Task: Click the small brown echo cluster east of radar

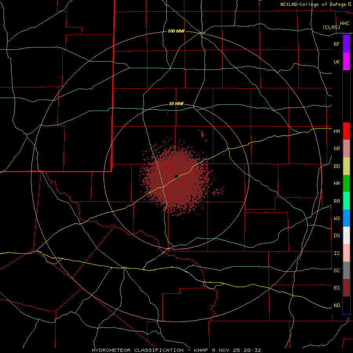Action: tap(218, 191)
